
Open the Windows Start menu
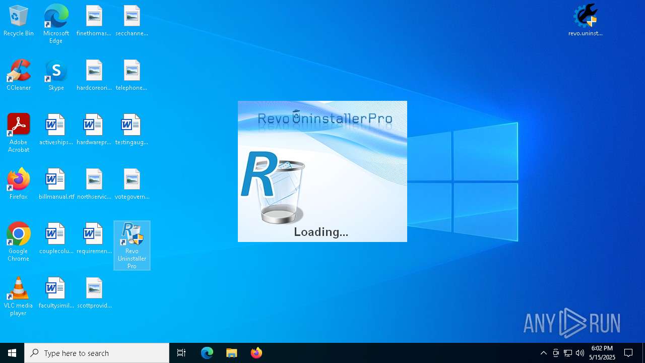click(x=12, y=353)
